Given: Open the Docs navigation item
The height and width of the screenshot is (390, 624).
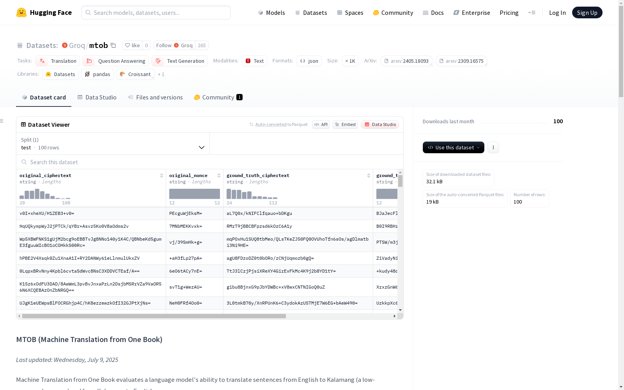Looking at the screenshot, I should click(x=433, y=12).
